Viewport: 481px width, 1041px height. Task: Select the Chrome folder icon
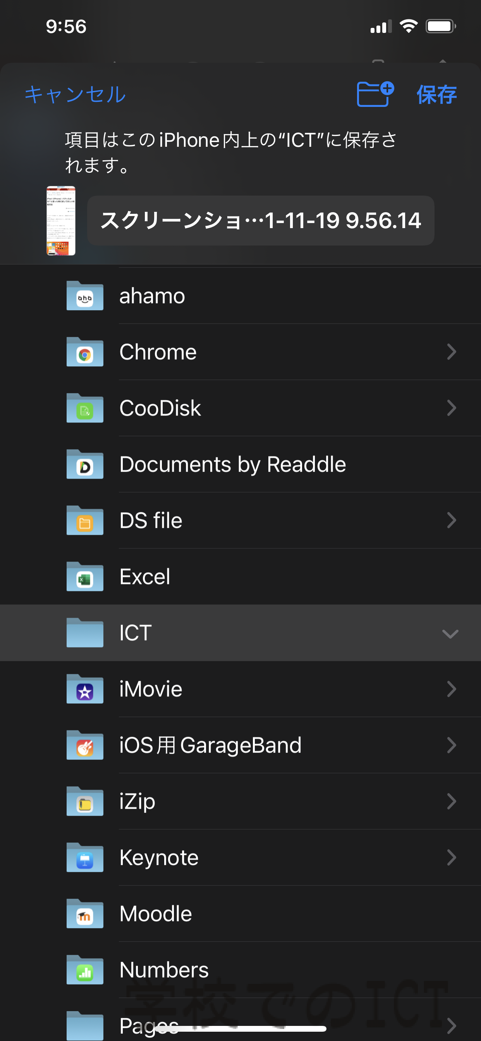point(85,352)
